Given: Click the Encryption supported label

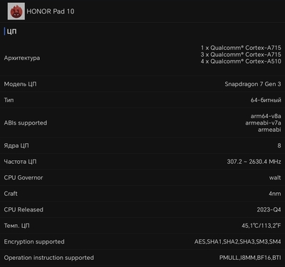Looking at the screenshot, I should (34, 241).
